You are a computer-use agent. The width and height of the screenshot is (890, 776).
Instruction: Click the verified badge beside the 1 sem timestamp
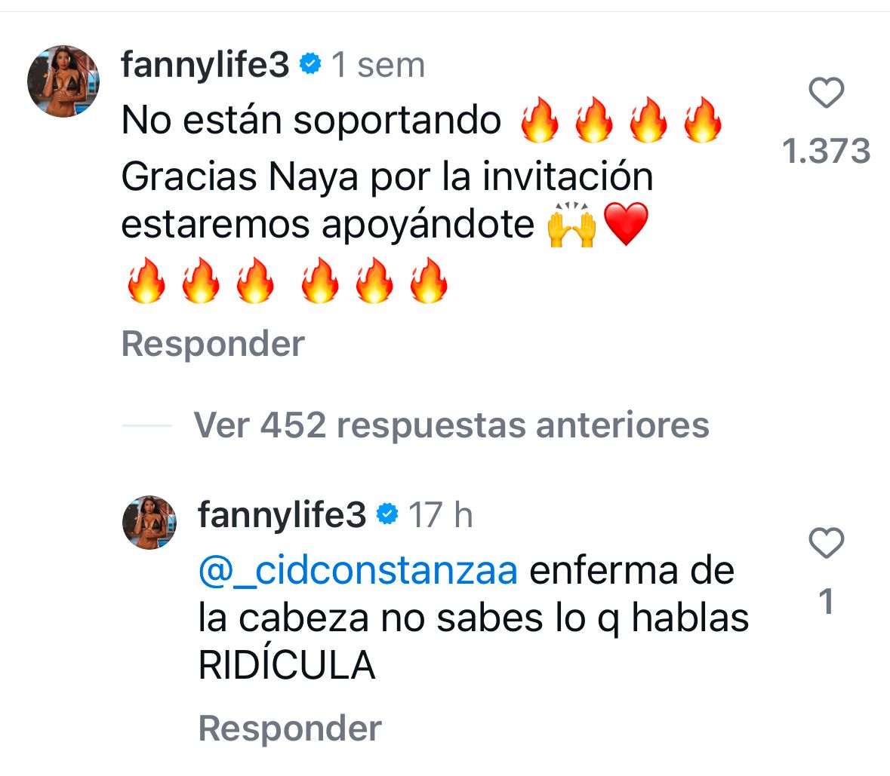pyautogui.click(x=310, y=64)
